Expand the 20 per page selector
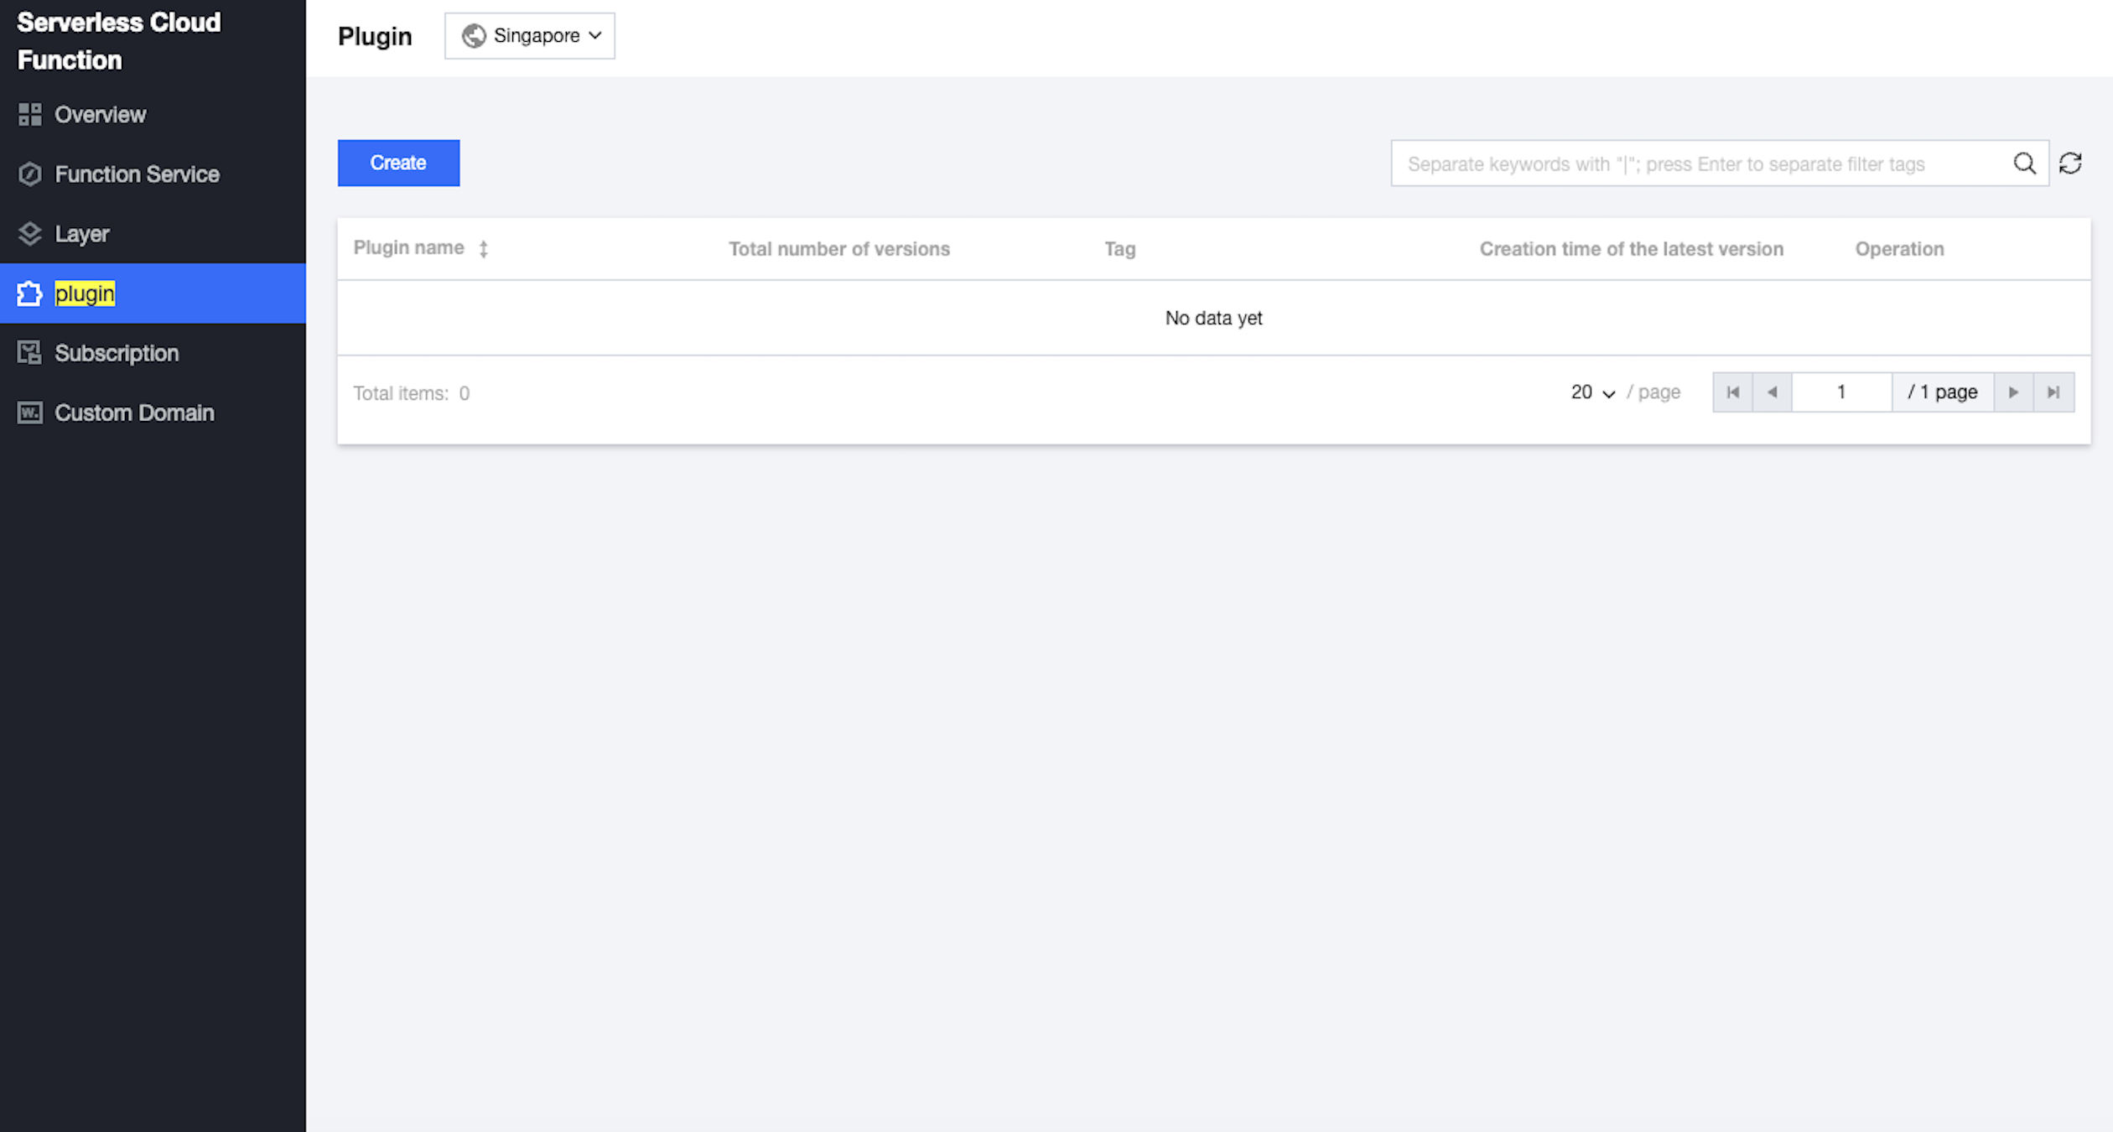Viewport: 2113px width, 1132px height. 1592,392
